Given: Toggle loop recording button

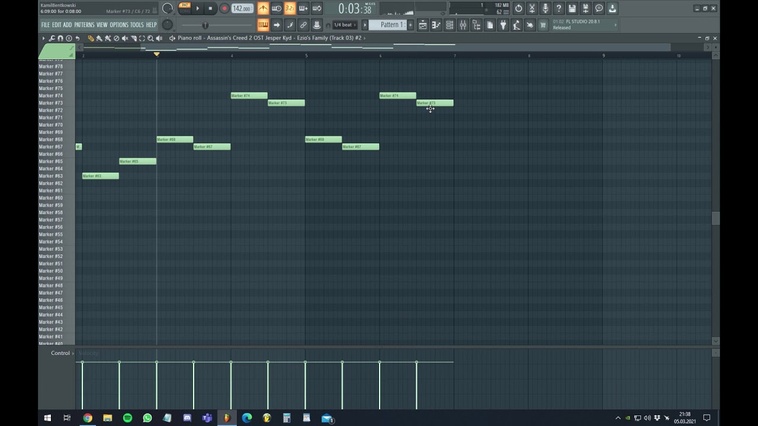Looking at the screenshot, I should pos(317,8).
